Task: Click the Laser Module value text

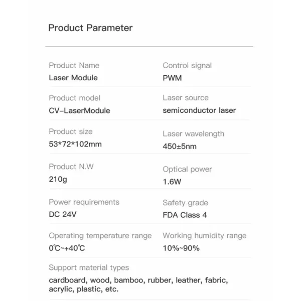Action: 73,78
